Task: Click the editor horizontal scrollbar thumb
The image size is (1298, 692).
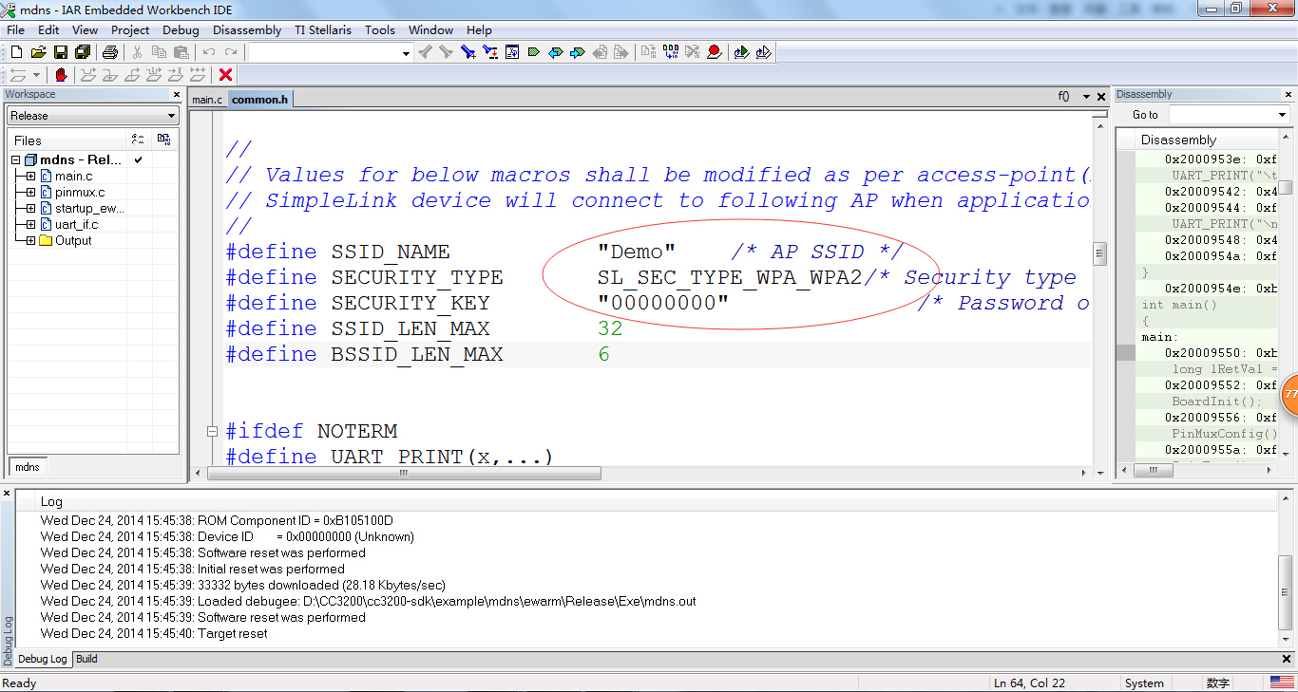Action: 404,473
